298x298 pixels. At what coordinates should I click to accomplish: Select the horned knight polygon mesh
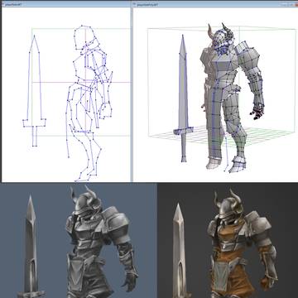click(x=232, y=98)
